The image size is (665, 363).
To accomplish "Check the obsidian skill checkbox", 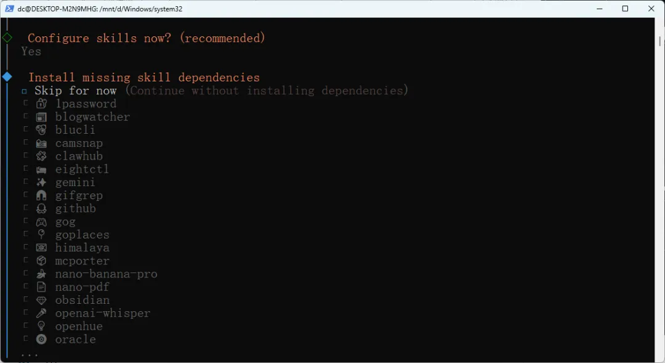I will click(x=26, y=300).
